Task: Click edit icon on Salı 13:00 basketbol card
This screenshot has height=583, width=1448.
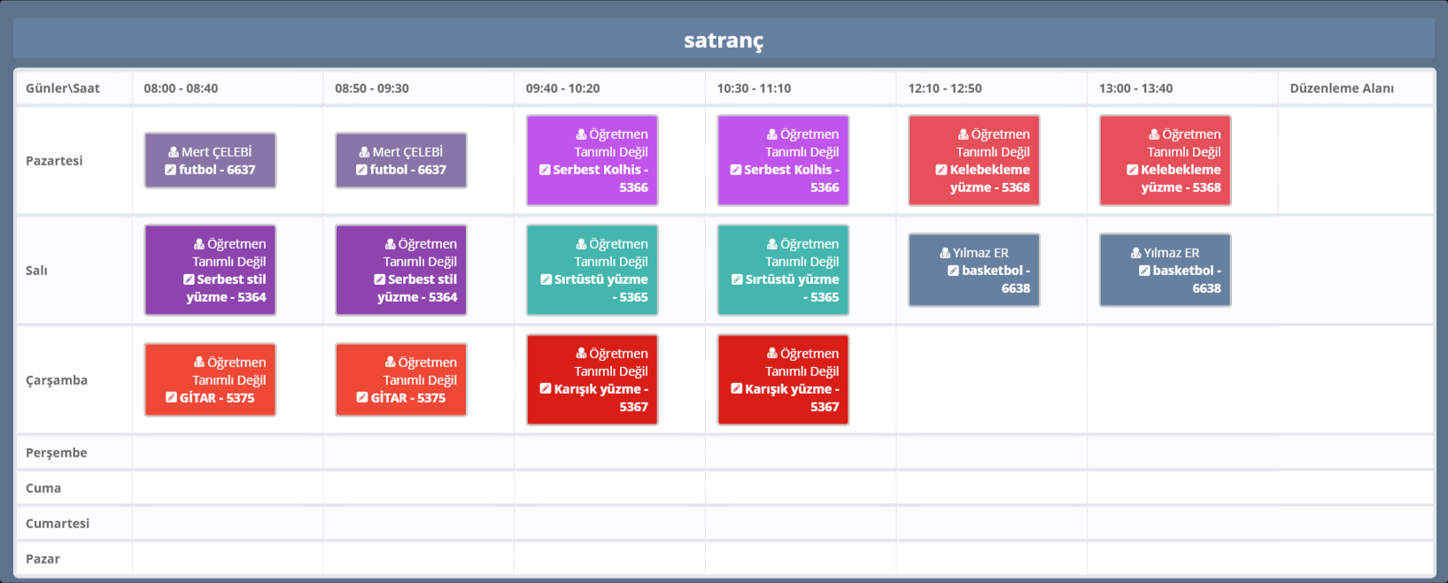Action: pos(1144,271)
